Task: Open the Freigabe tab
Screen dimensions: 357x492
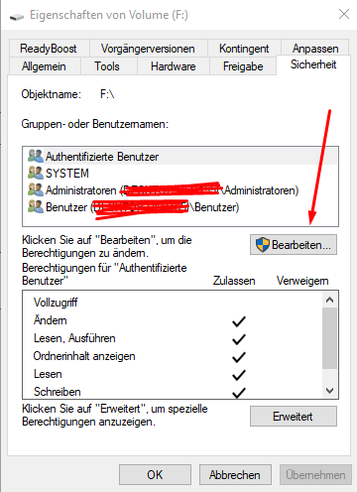Action: (x=243, y=66)
